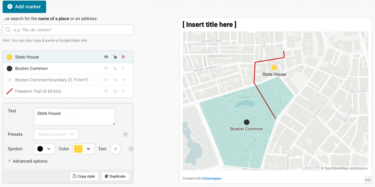Click the yellow State House pin on map
This screenshot has height=187, width=375.
[x=274, y=67]
